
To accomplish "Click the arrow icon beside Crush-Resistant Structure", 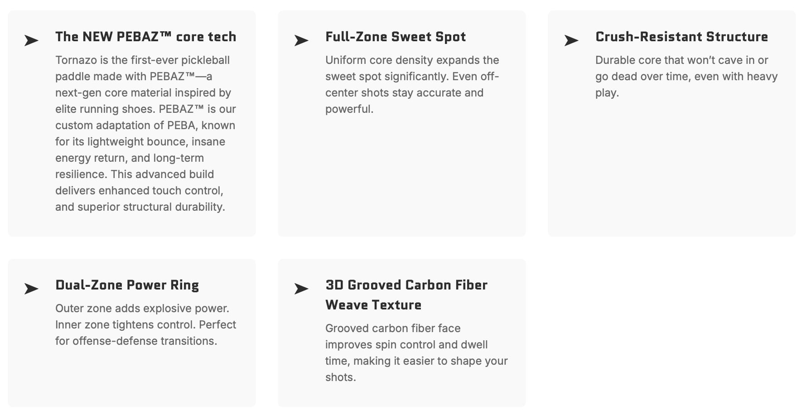I will 571,41.
